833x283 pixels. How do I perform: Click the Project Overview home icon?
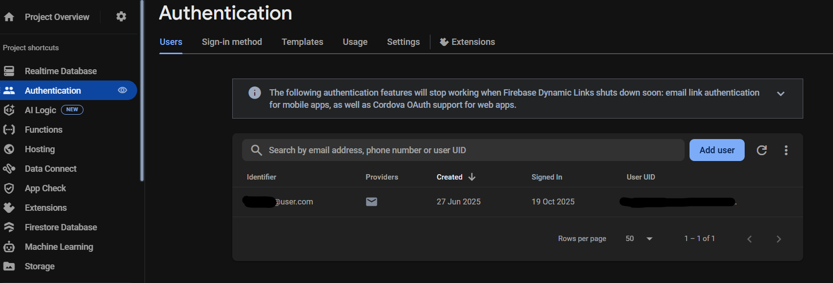(9, 17)
